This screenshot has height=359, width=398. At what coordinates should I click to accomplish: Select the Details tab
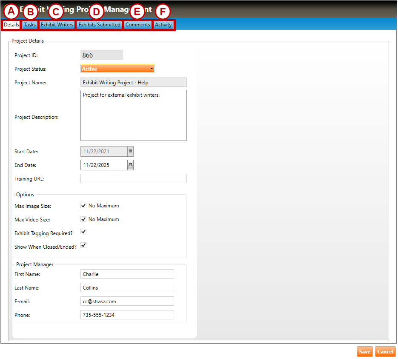(11, 25)
